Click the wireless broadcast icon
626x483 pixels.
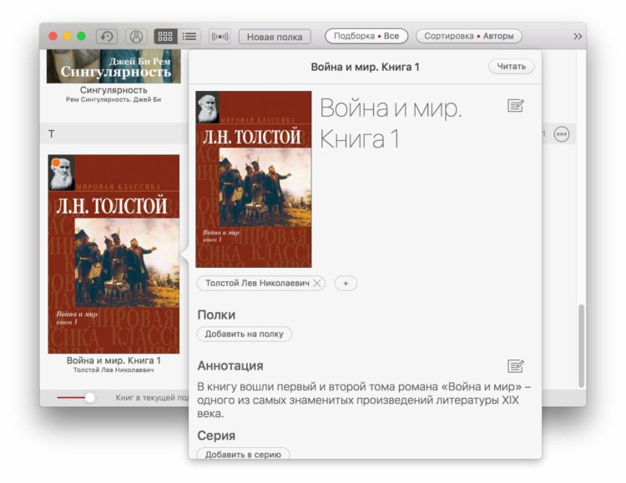click(x=220, y=37)
